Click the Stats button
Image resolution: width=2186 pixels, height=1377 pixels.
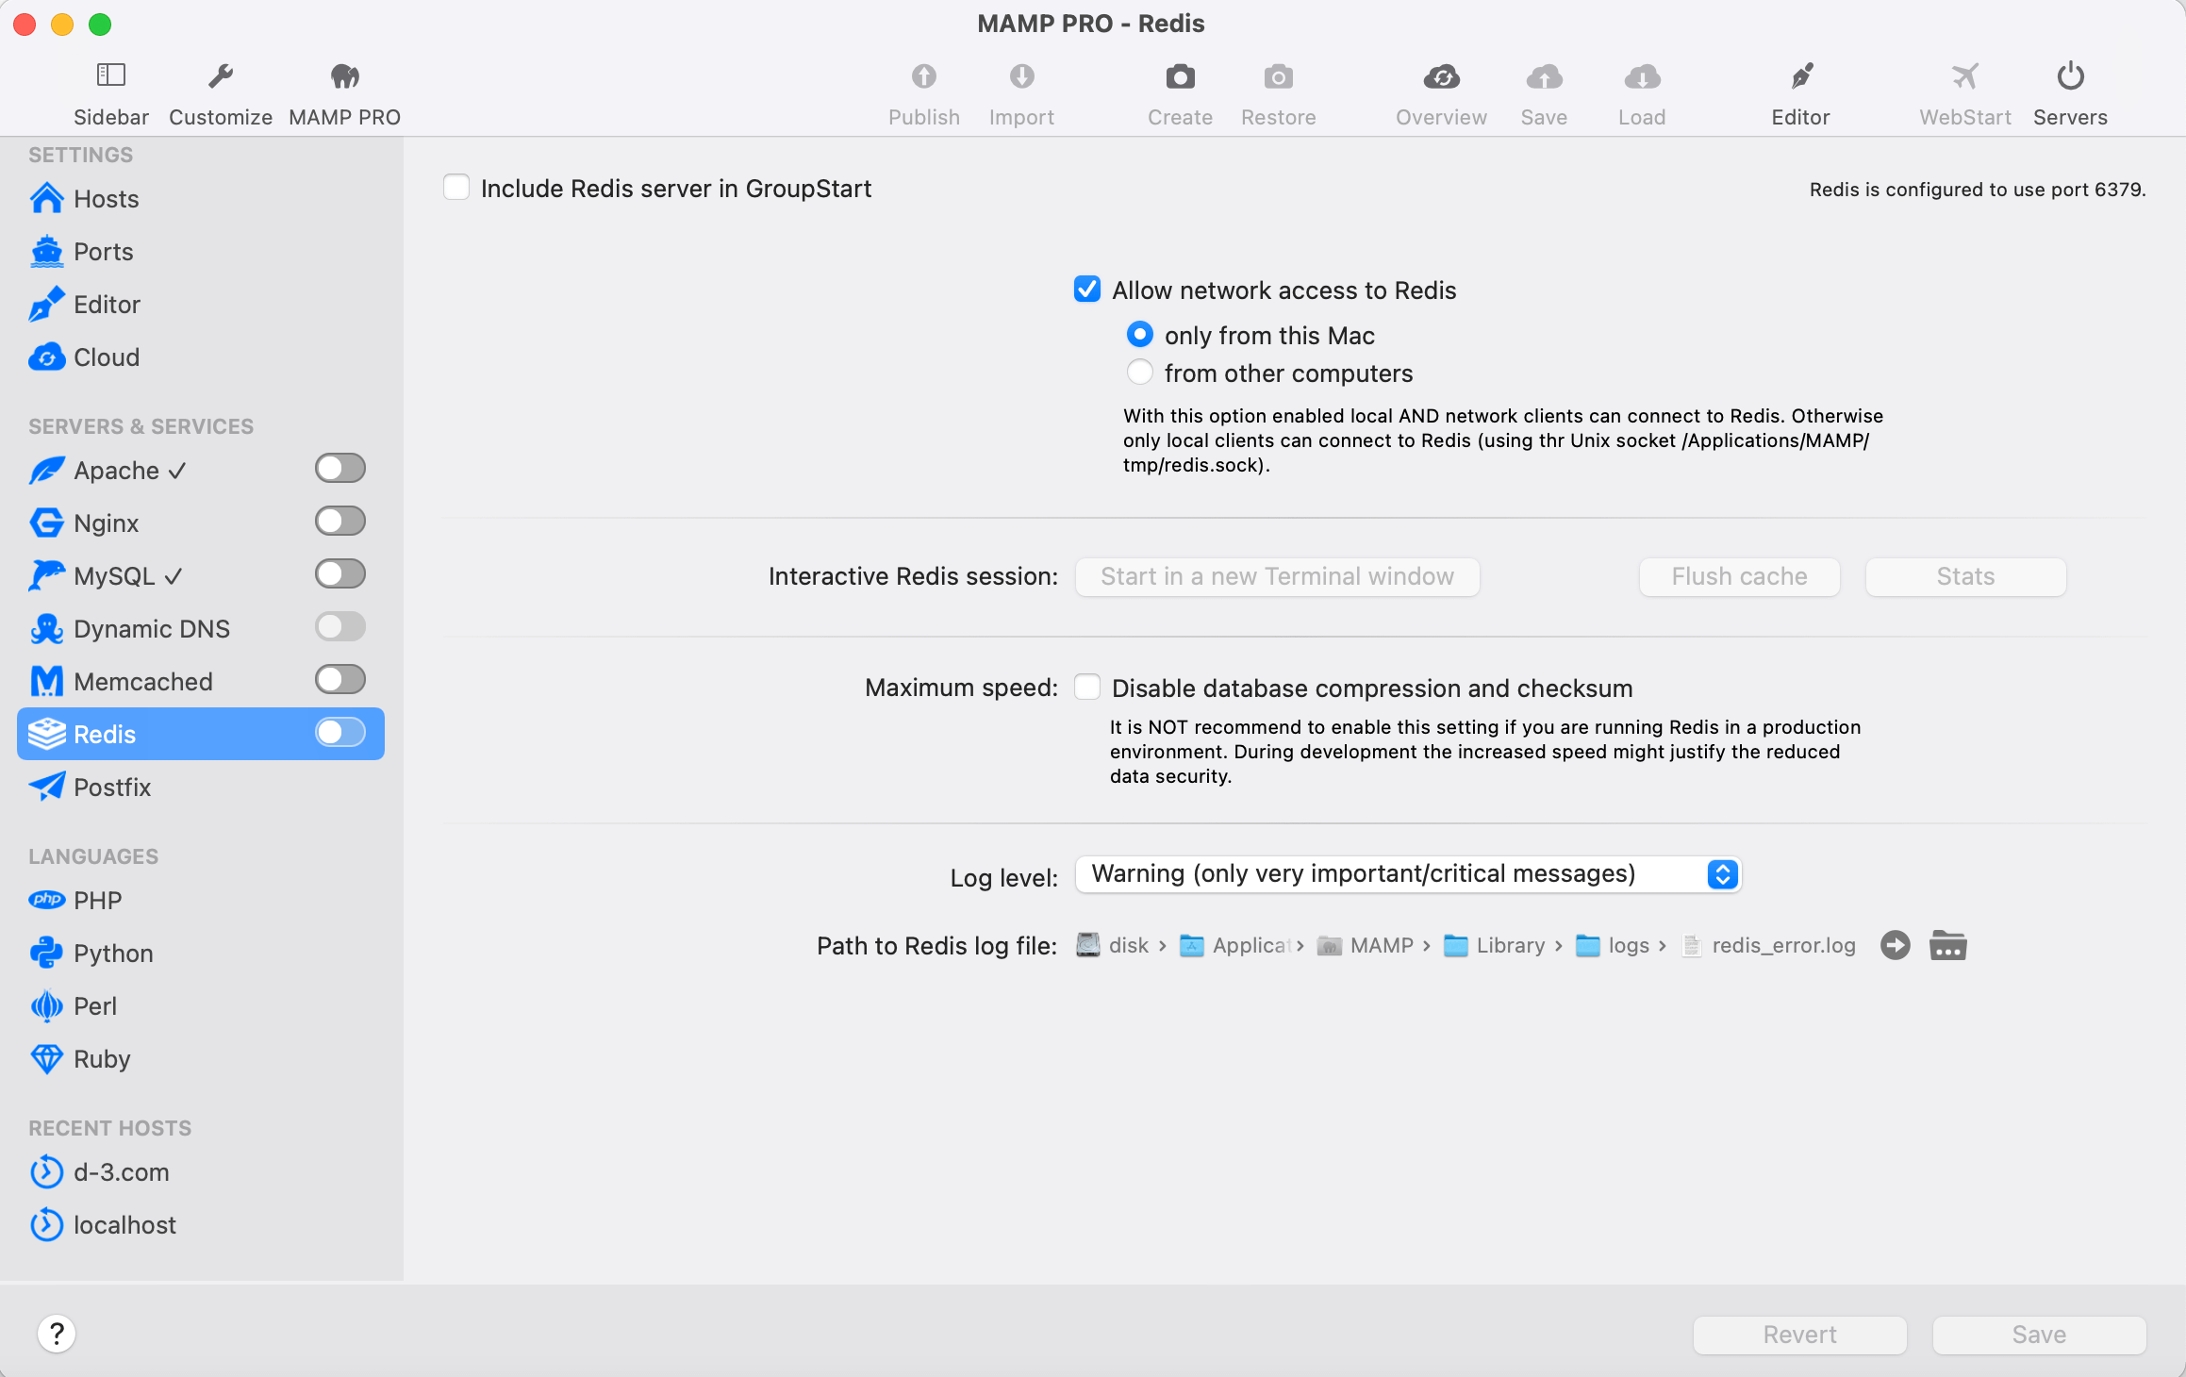[1966, 576]
